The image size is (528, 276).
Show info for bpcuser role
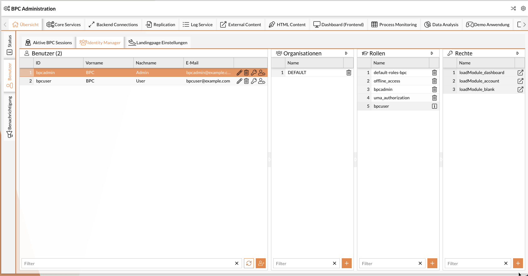click(435, 106)
